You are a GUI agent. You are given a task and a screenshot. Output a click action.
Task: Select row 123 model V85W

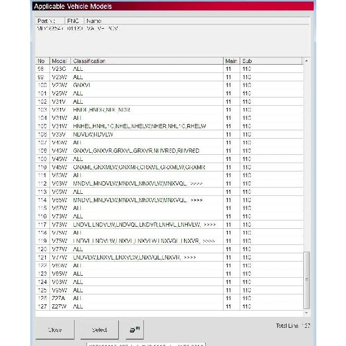click(x=169, y=274)
